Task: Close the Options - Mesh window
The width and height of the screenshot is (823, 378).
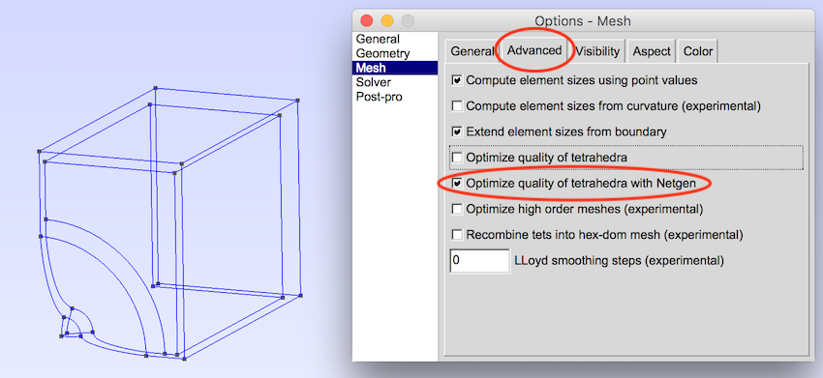Action: [x=366, y=21]
